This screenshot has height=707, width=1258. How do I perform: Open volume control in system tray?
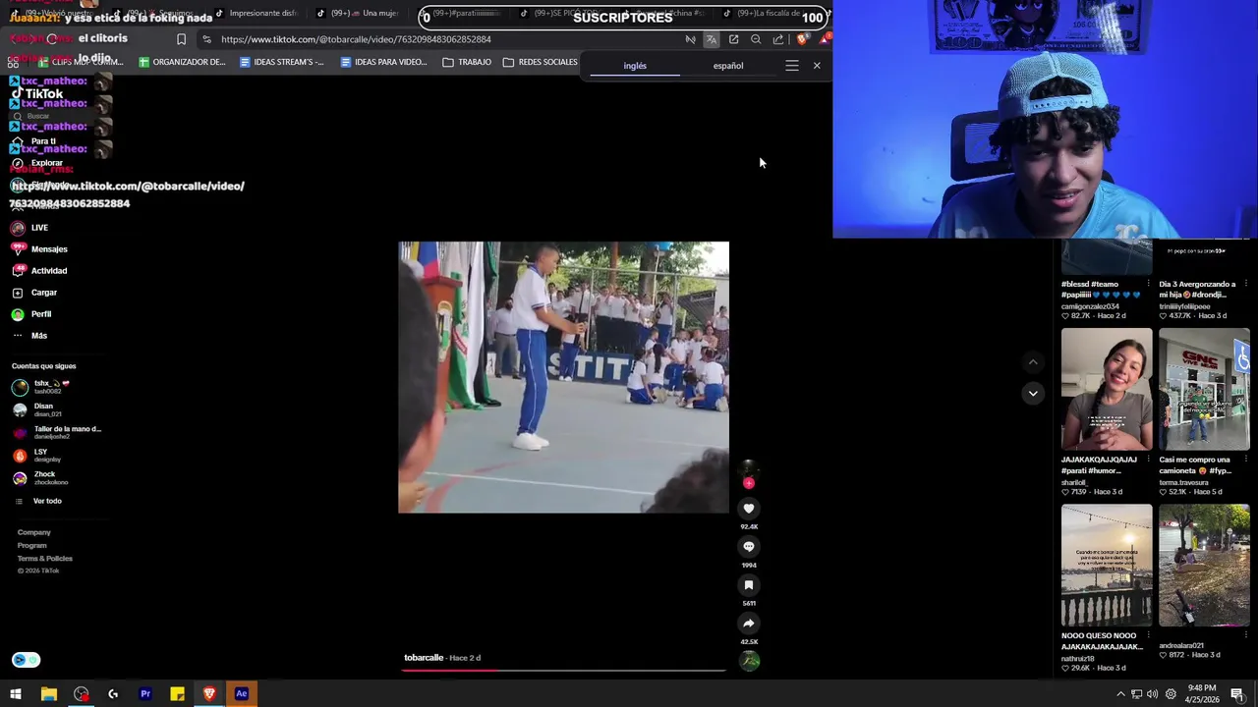coord(1152,694)
